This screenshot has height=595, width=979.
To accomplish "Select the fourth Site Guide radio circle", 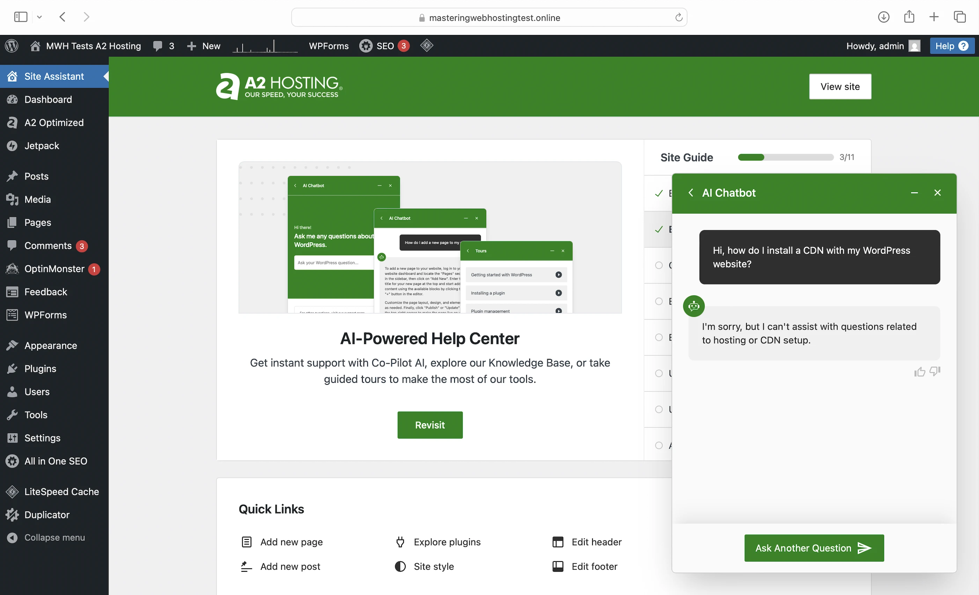I will pyautogui.click(x=659, y=373).
